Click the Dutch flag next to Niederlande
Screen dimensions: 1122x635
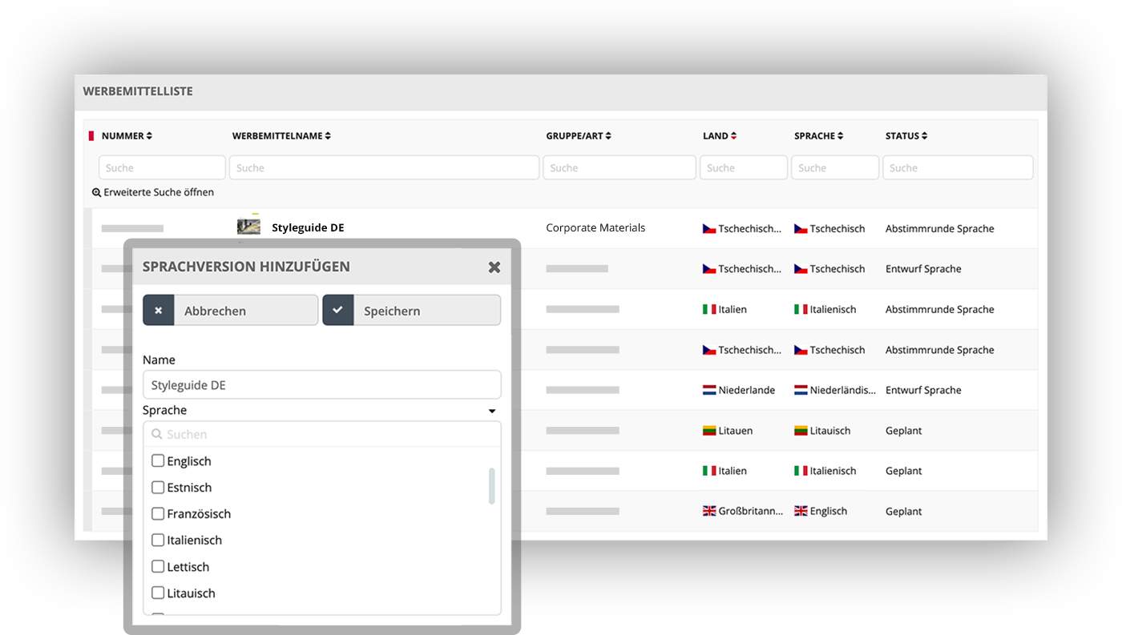[x=709, y=390]
